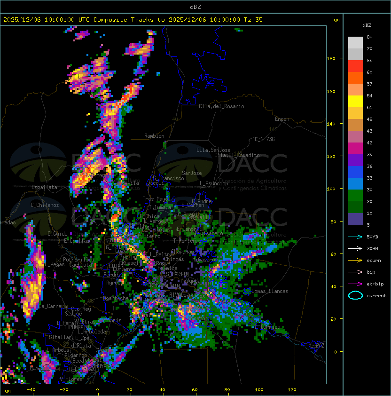Screen dimensions: 391x396
Task: Click the 'L_Asuncion' map label
Action: tap(214, 183)
